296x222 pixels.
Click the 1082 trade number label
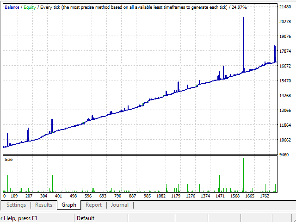click(161, 196)
